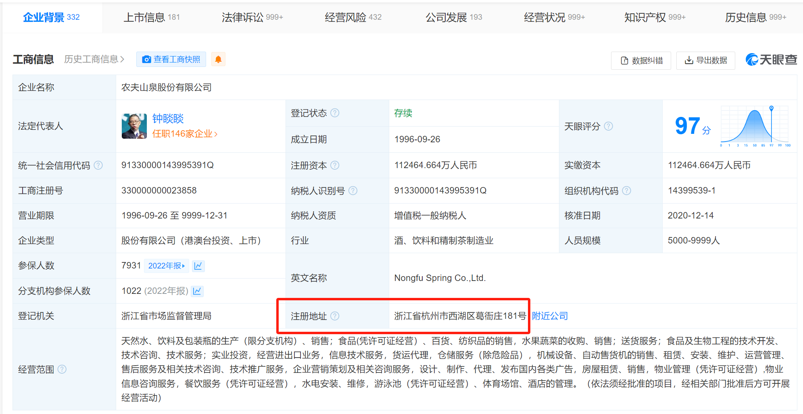Click staff size 5000-9999人

pos(694,241)
